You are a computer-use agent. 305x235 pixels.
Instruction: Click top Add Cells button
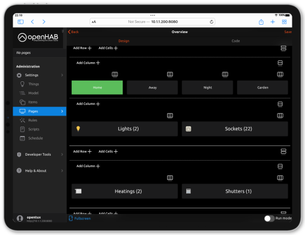[108, 48]
